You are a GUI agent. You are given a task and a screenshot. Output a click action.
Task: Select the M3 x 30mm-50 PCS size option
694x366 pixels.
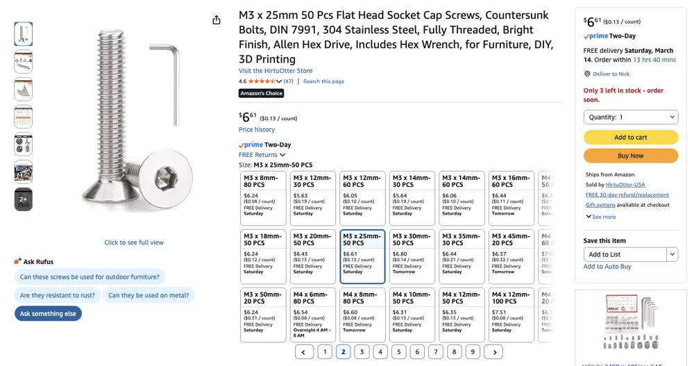click(412, 256)
